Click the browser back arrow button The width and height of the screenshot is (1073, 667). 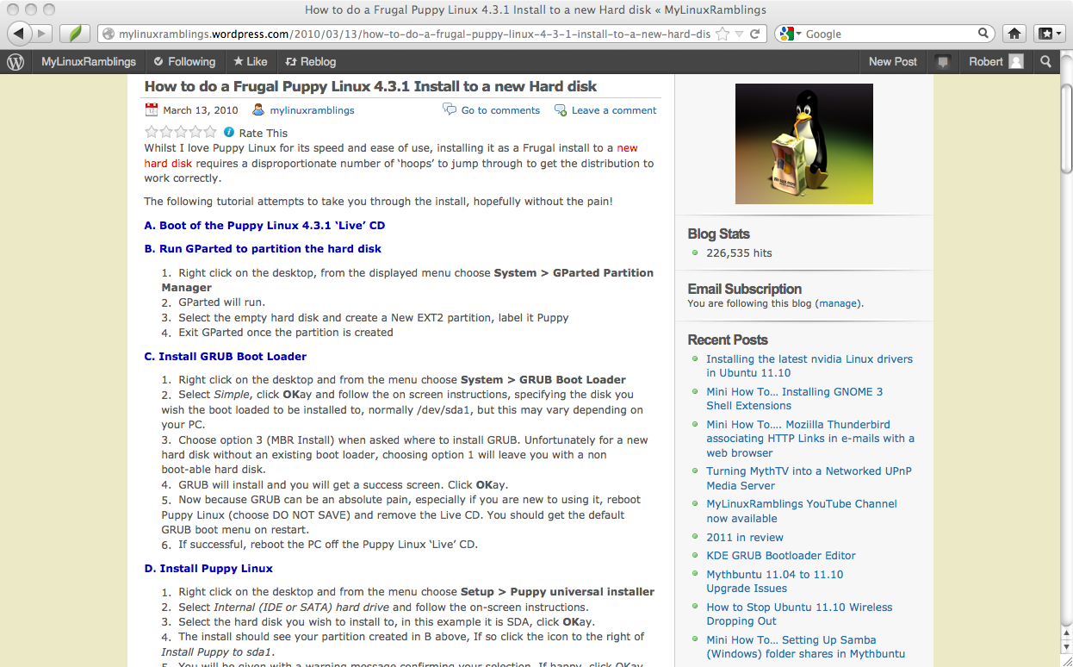(19, 34)
